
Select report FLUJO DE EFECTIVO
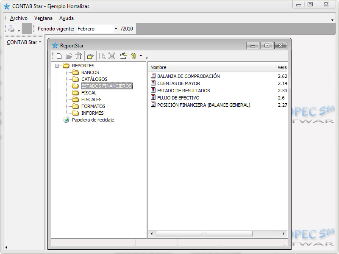(178, 98)
